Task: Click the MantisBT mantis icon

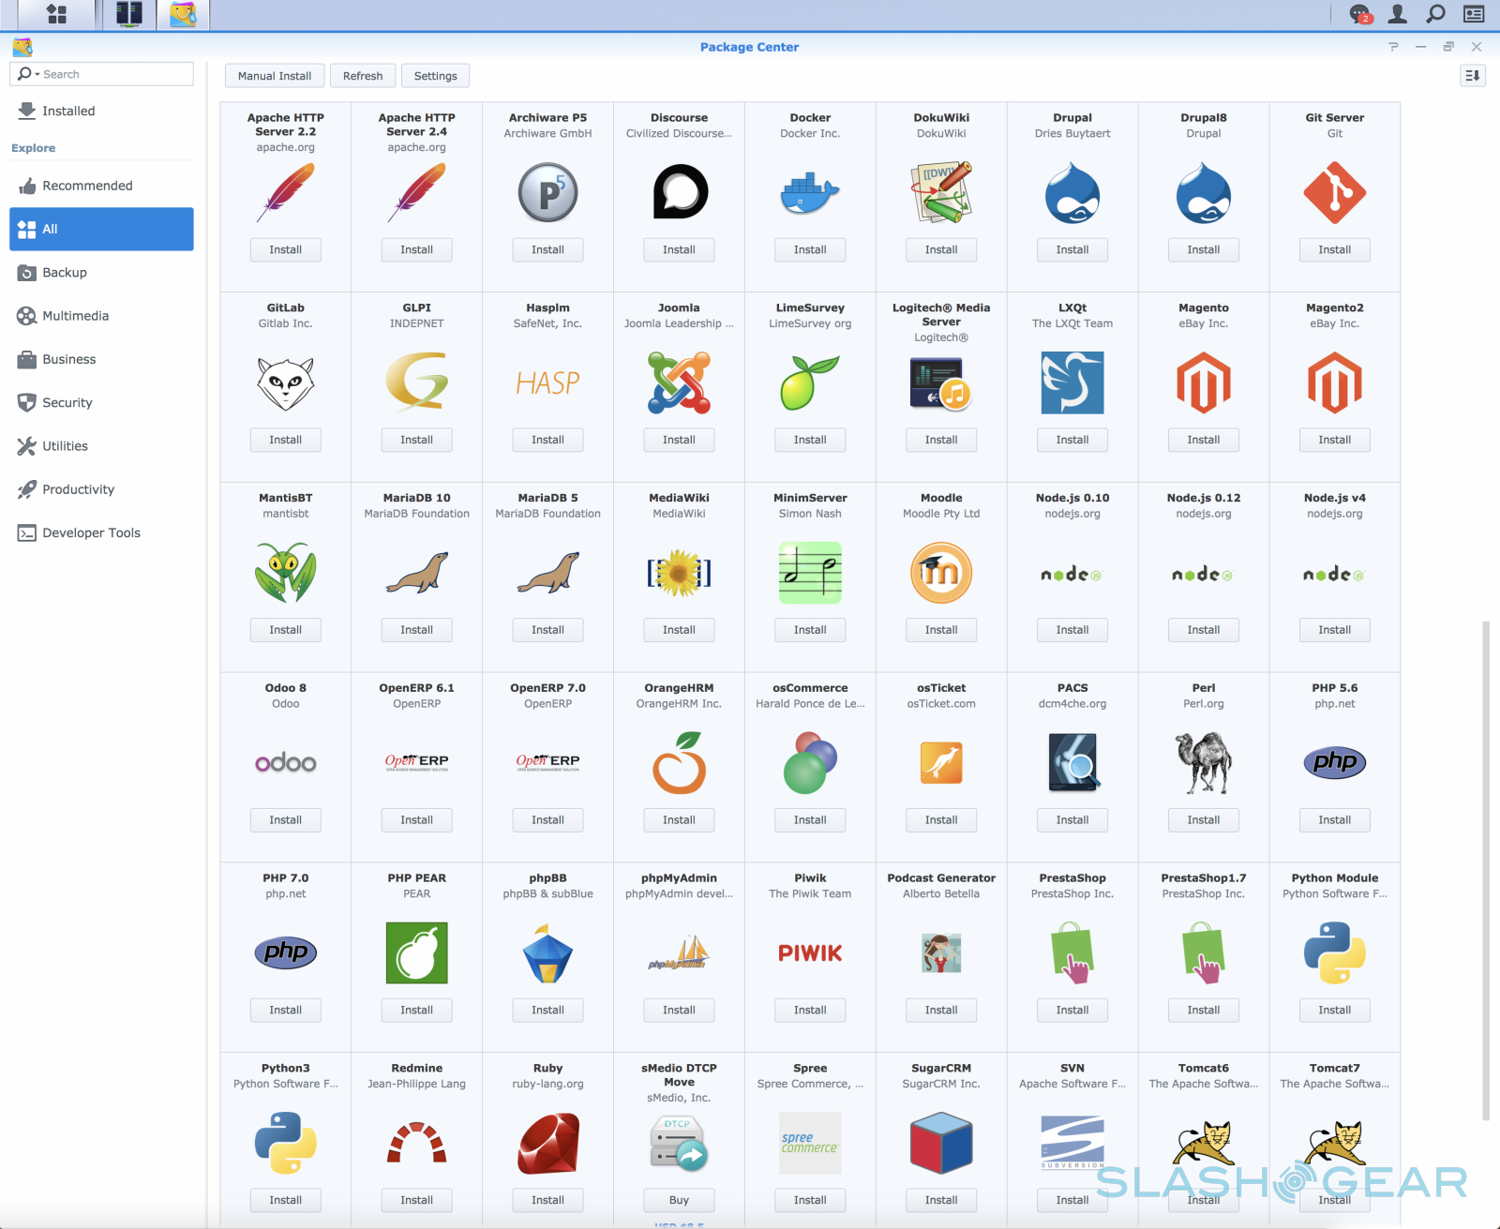Action: [286, 573]
